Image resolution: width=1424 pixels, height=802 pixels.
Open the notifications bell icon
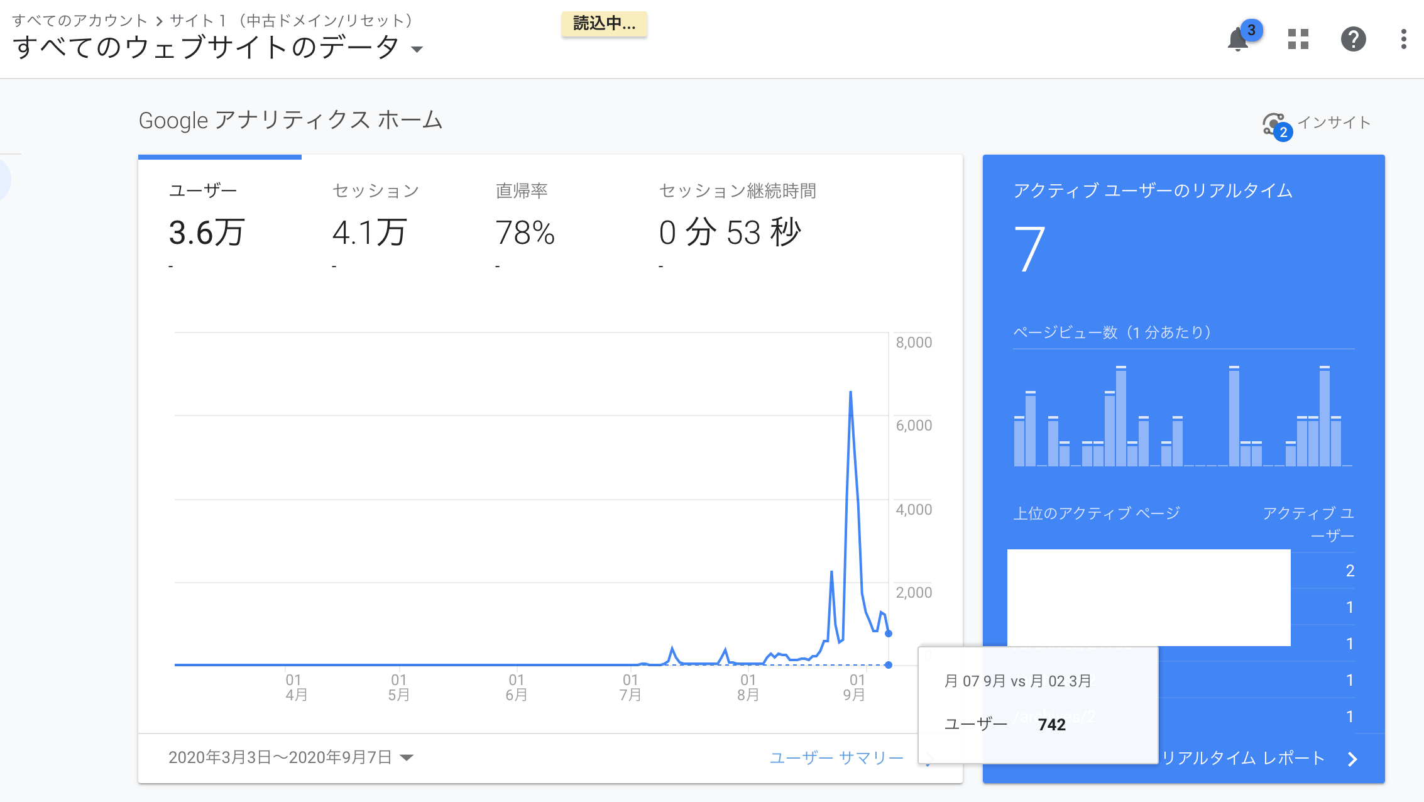click(x=1237, y=40)
